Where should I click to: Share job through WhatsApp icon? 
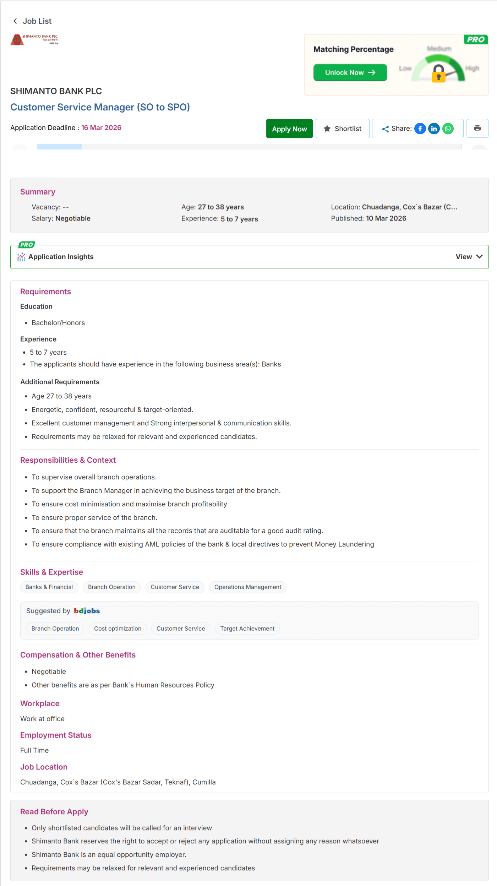click(x=448, y=129)
